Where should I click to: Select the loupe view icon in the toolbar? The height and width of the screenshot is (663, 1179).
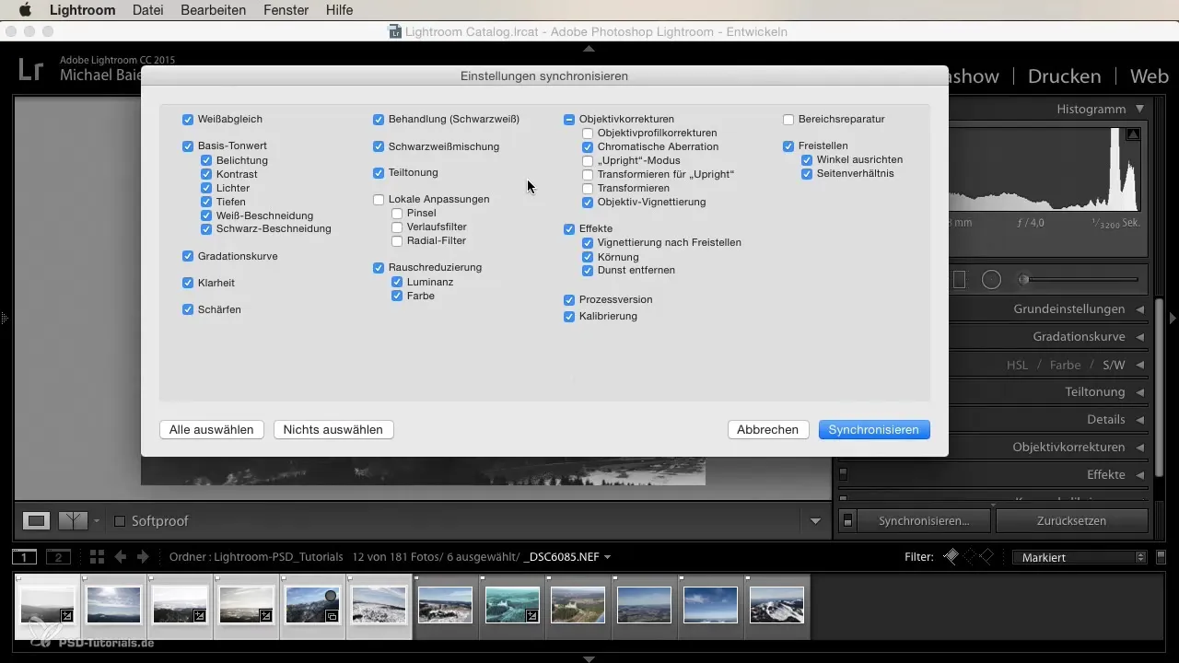(x=37, y=520)
